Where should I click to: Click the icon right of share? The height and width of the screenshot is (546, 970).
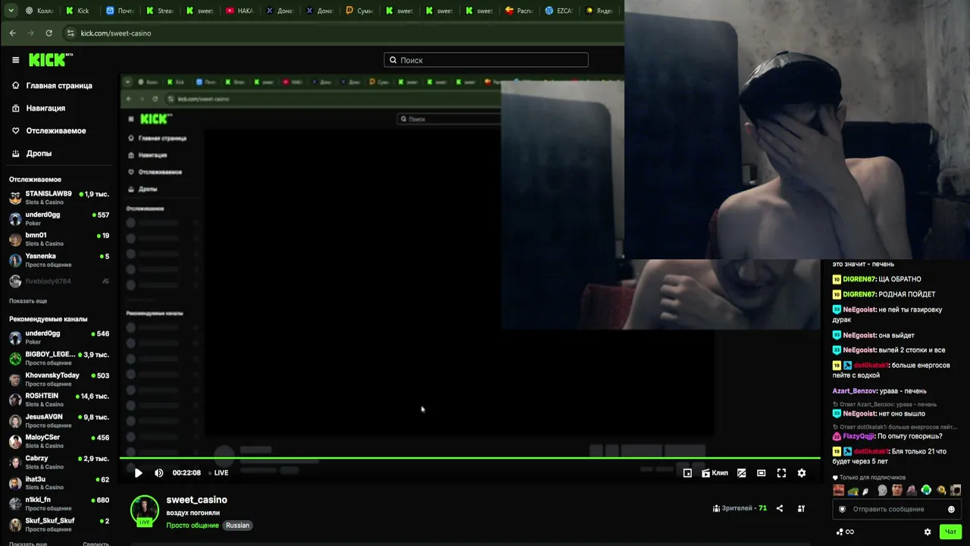(801, 508)
